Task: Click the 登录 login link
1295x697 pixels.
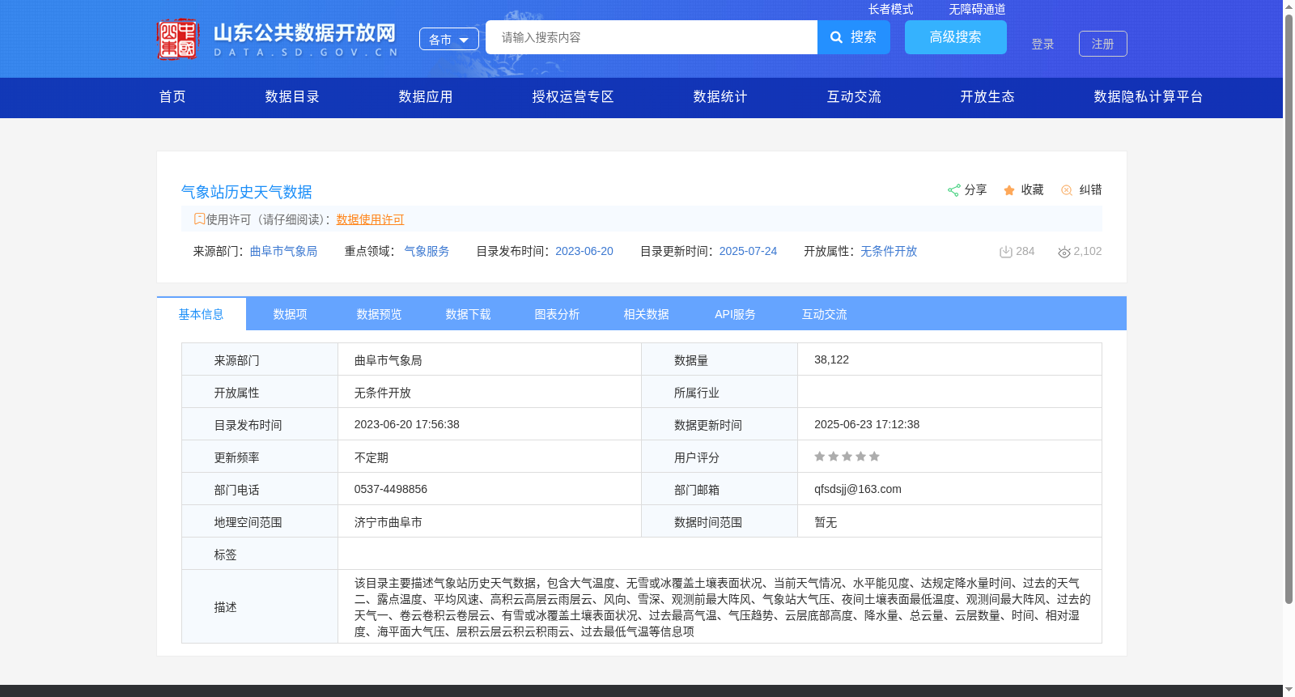Action: 1042,45
